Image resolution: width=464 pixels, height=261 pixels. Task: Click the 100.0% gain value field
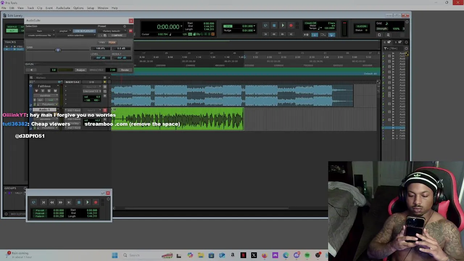100,49
